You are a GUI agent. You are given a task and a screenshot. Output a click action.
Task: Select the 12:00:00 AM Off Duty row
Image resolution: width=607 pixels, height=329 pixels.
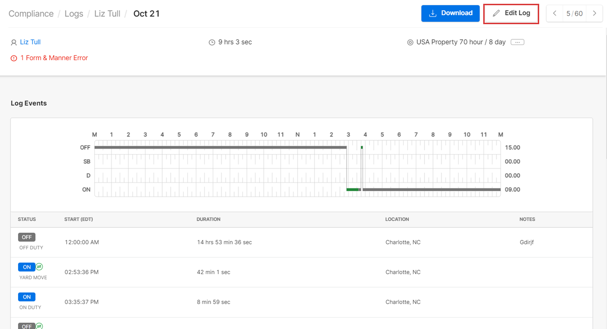302,242
